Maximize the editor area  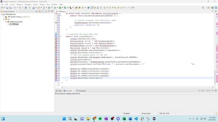click(216, 11)
